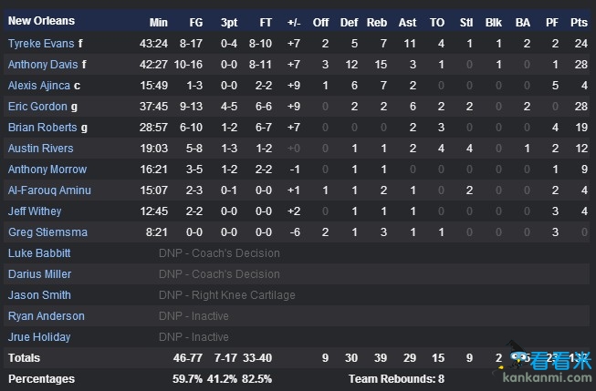This screenshot has height=391, width=596.
Task: Open Anthony Davis player link
Action: pos(43,65)
